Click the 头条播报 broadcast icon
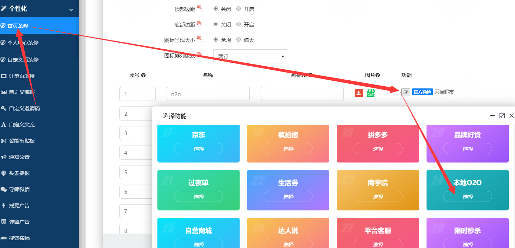Screen dimensions: 515x248 (4, 173)
